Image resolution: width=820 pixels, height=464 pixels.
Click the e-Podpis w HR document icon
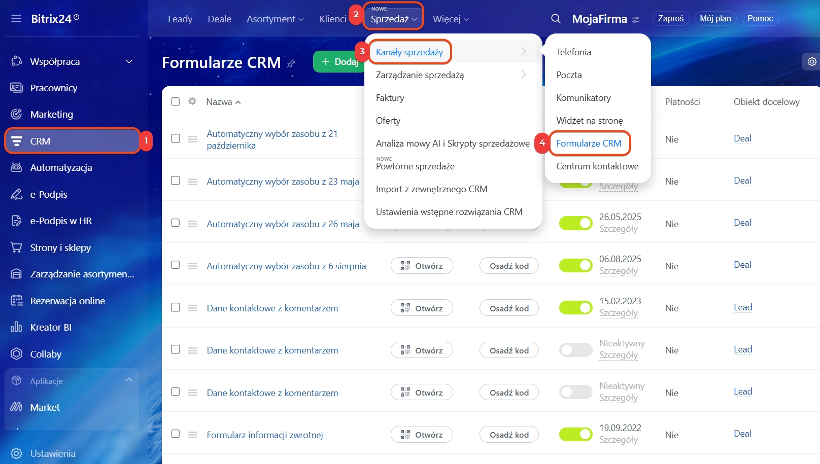(17, 221)
